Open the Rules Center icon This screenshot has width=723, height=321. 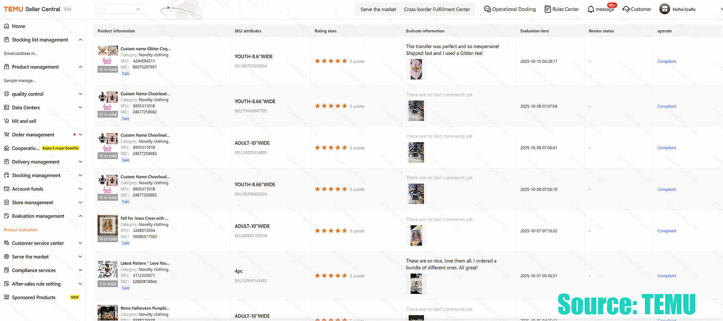click(x=548, y=9)
